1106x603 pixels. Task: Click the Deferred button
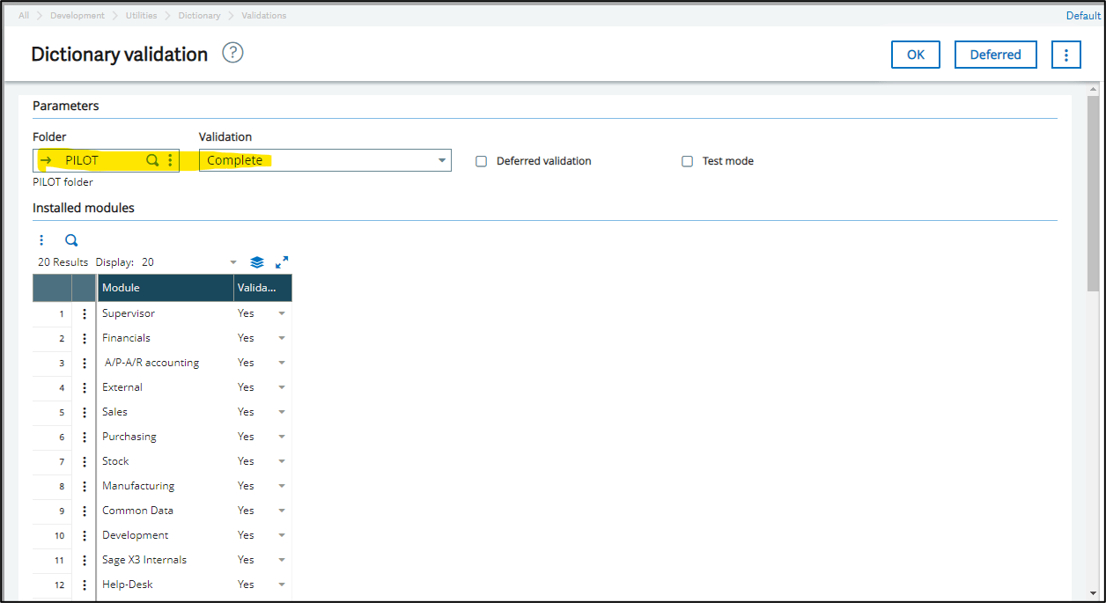[x=995, y=55]
